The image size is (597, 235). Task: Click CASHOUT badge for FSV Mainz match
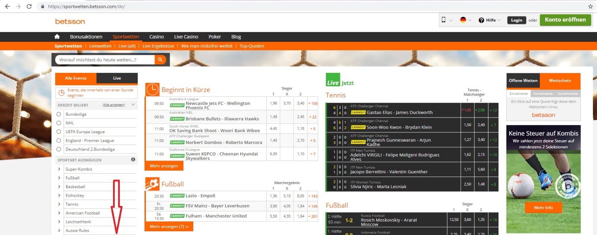(x=177, y=206)
